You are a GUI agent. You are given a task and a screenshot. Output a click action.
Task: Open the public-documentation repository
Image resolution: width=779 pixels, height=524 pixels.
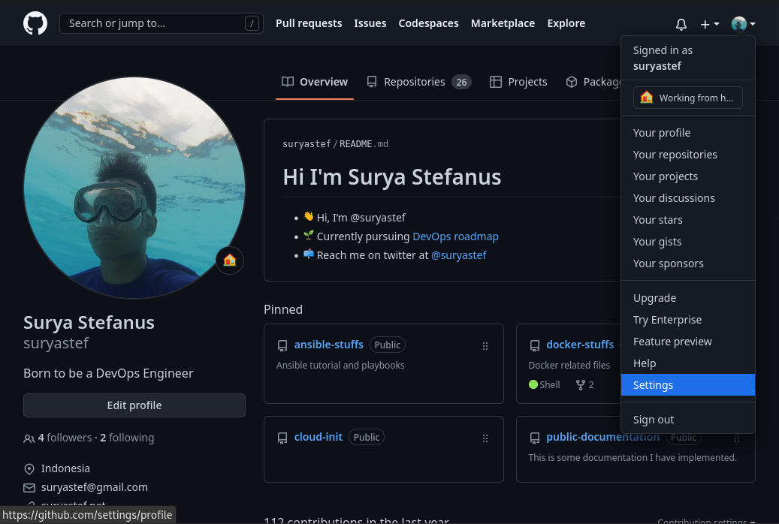pyautogui.click(x=602, y=437)
